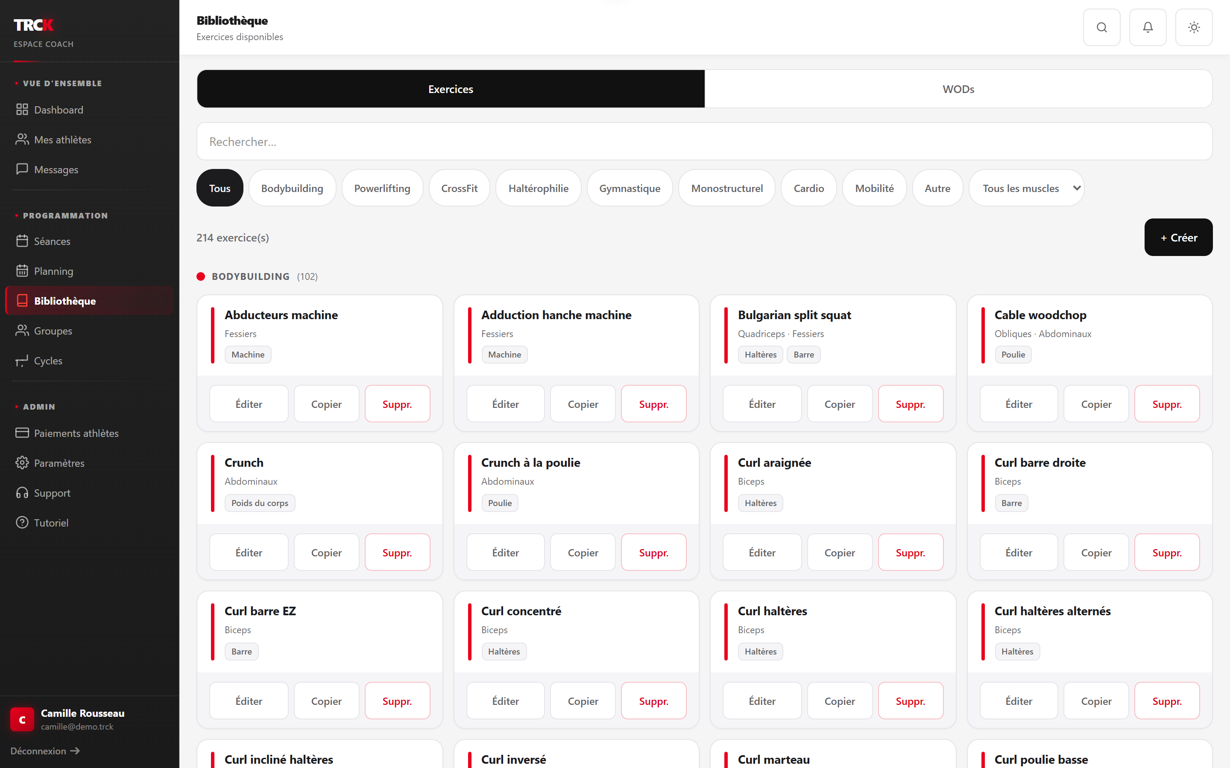
Task: Open the search icon in the header
Action: coord(1101,27)
